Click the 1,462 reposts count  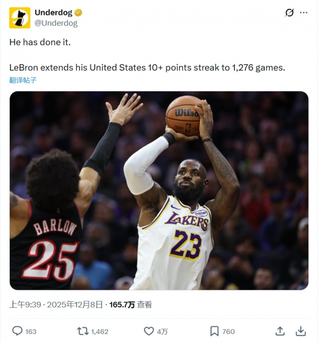[x=100, y=331]
